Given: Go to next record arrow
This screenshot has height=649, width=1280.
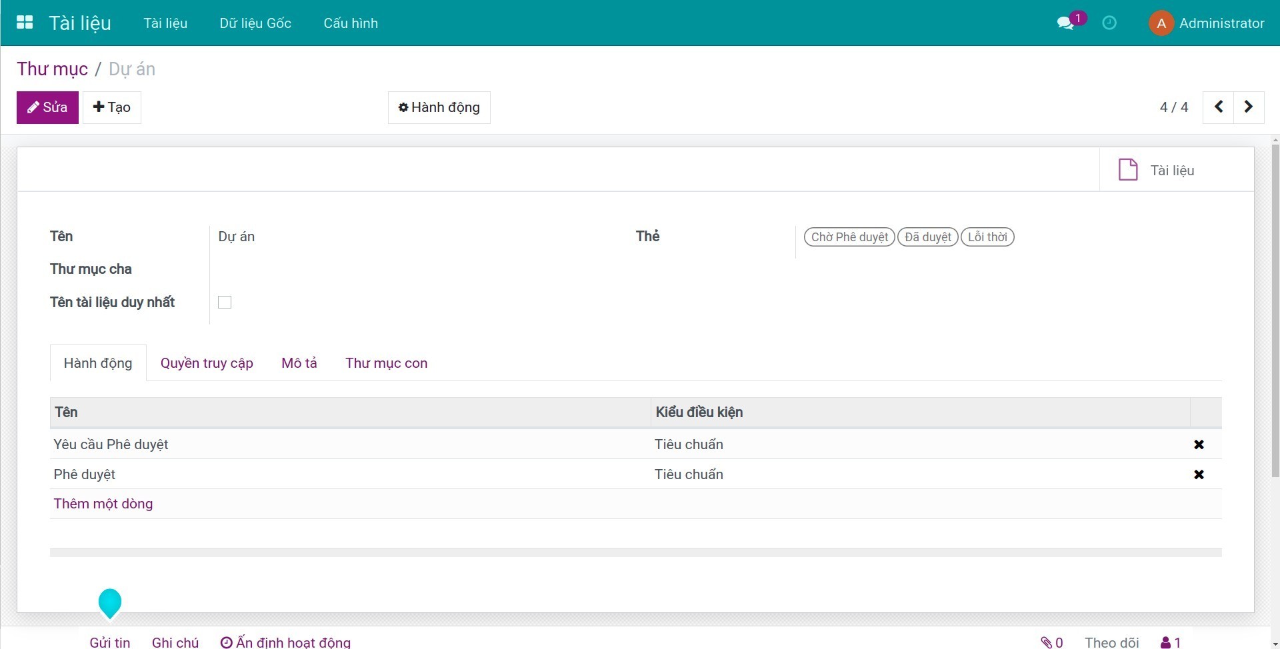Looking at the screenshot, I should 1249,107.
